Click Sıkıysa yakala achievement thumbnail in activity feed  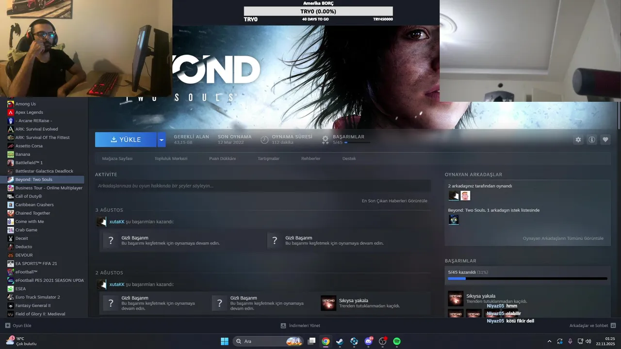point(328,303)
